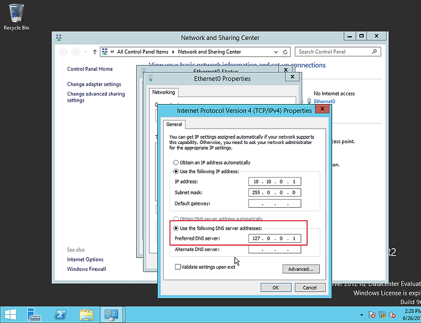Click All Control Panel Items breadcrumb
The width and height of the screenshot is (421, 323).
(143, 51)
